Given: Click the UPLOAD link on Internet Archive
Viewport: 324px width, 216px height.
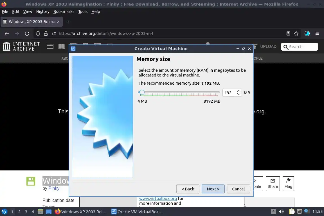Looking at the screenshot, I should click(268, 46).
